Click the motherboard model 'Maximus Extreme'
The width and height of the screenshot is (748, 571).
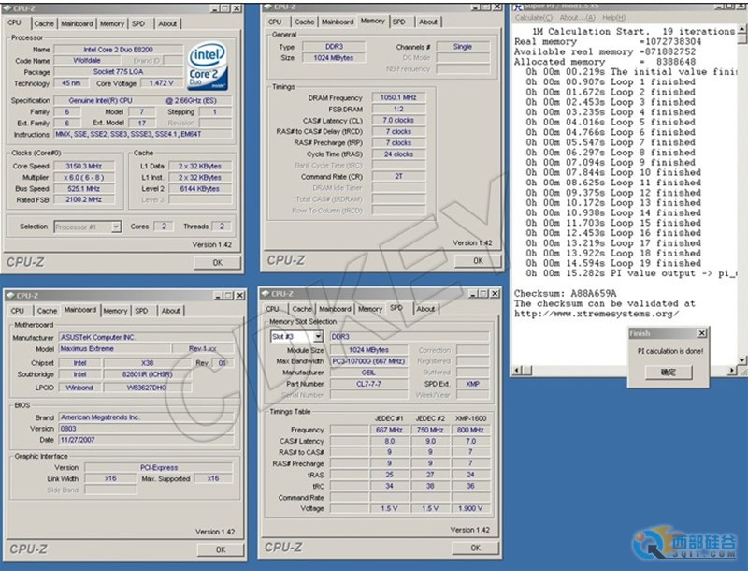[115, 349]
